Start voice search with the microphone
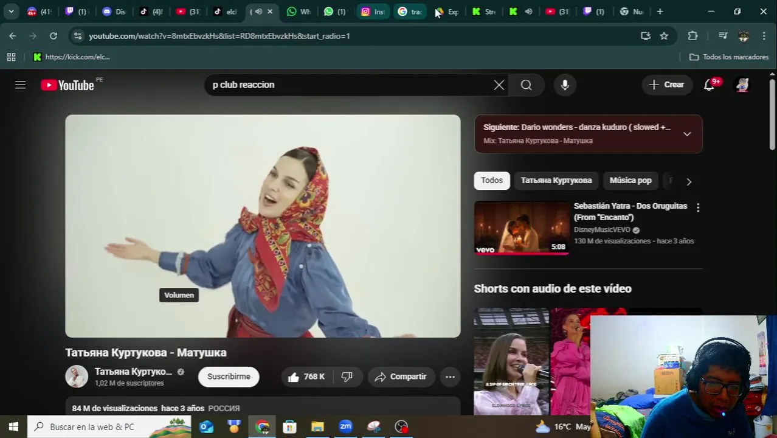The height and width of the screenshot is (438, 777). coord(565,85)
